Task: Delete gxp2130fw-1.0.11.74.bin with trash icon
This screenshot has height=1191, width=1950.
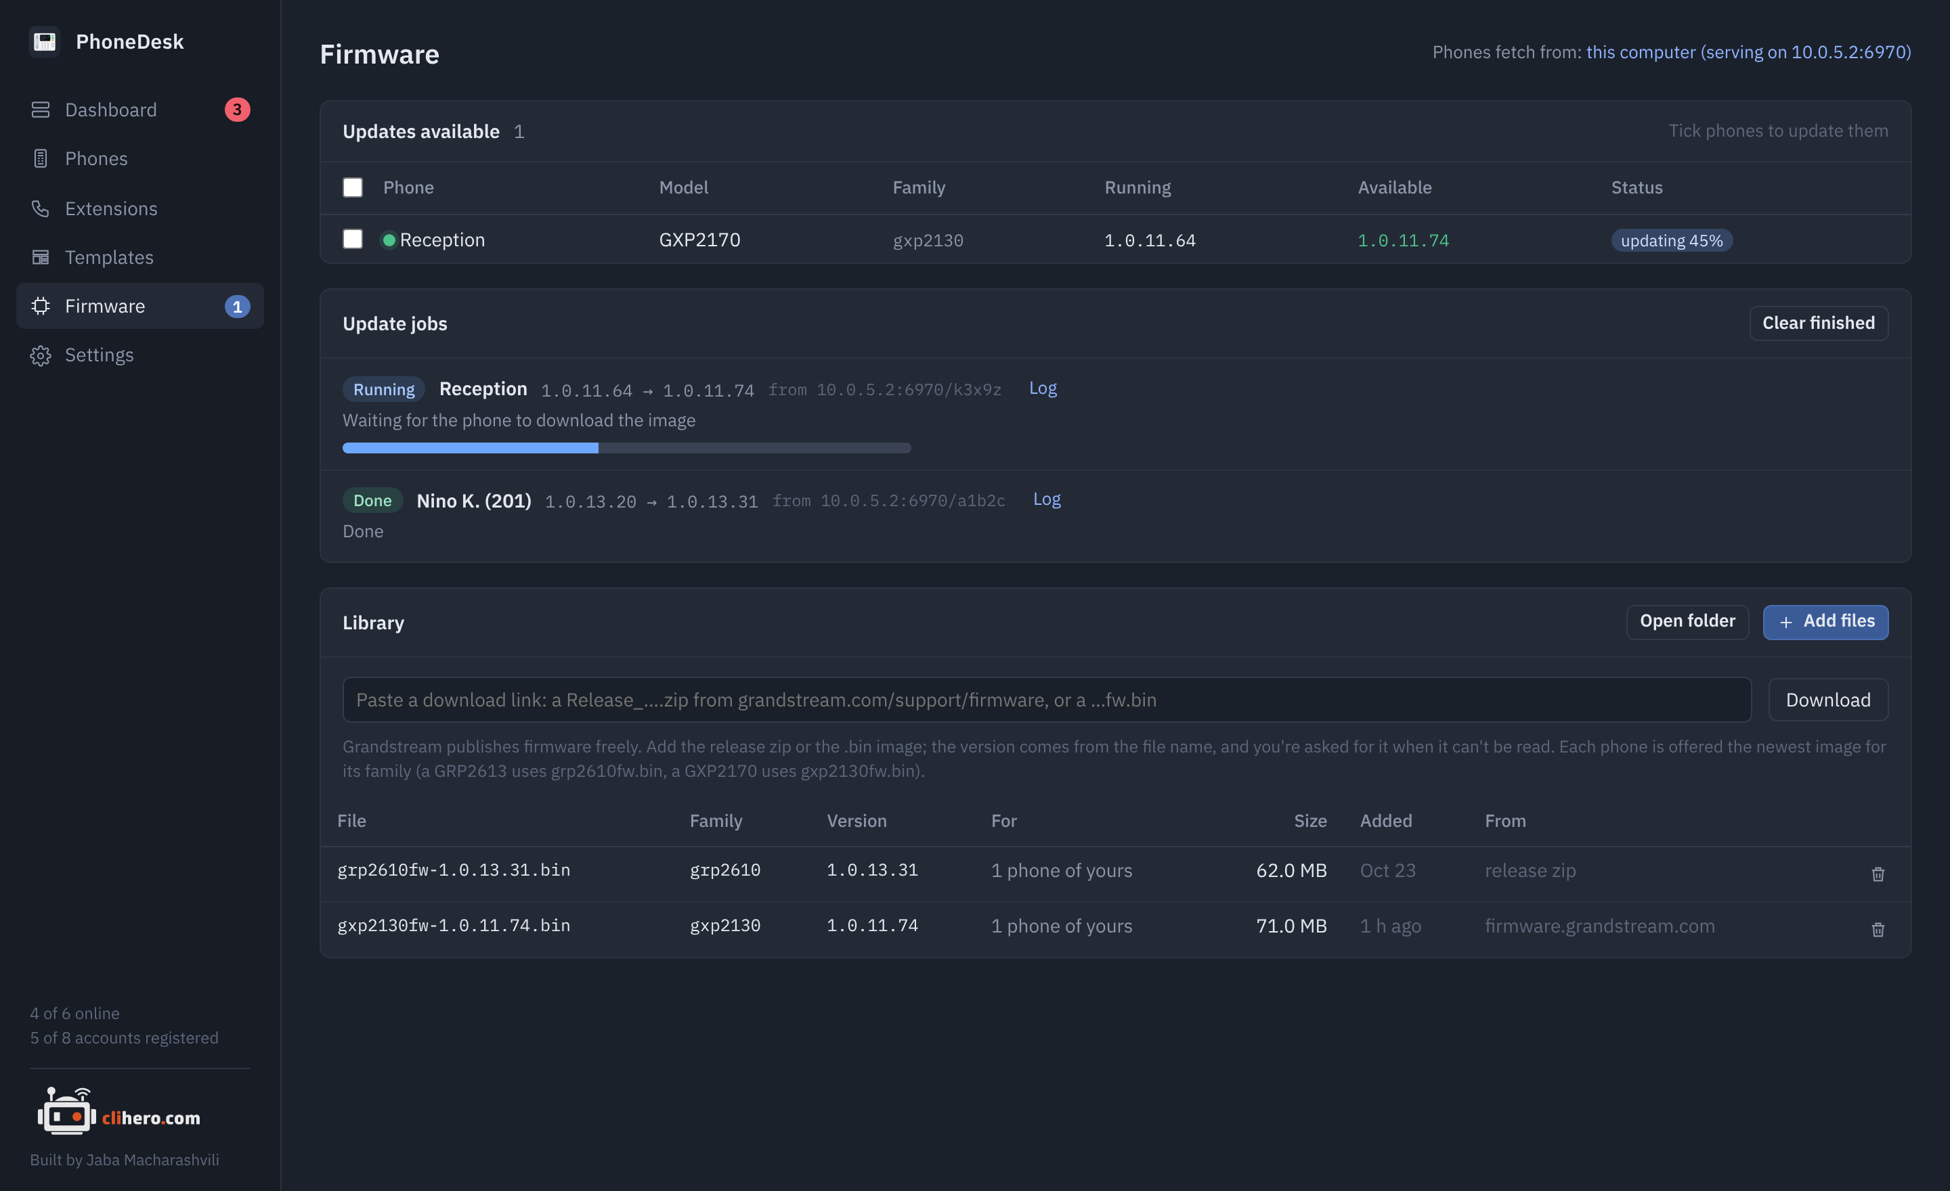Action: pyautogui.click(x=1877, y=929)
